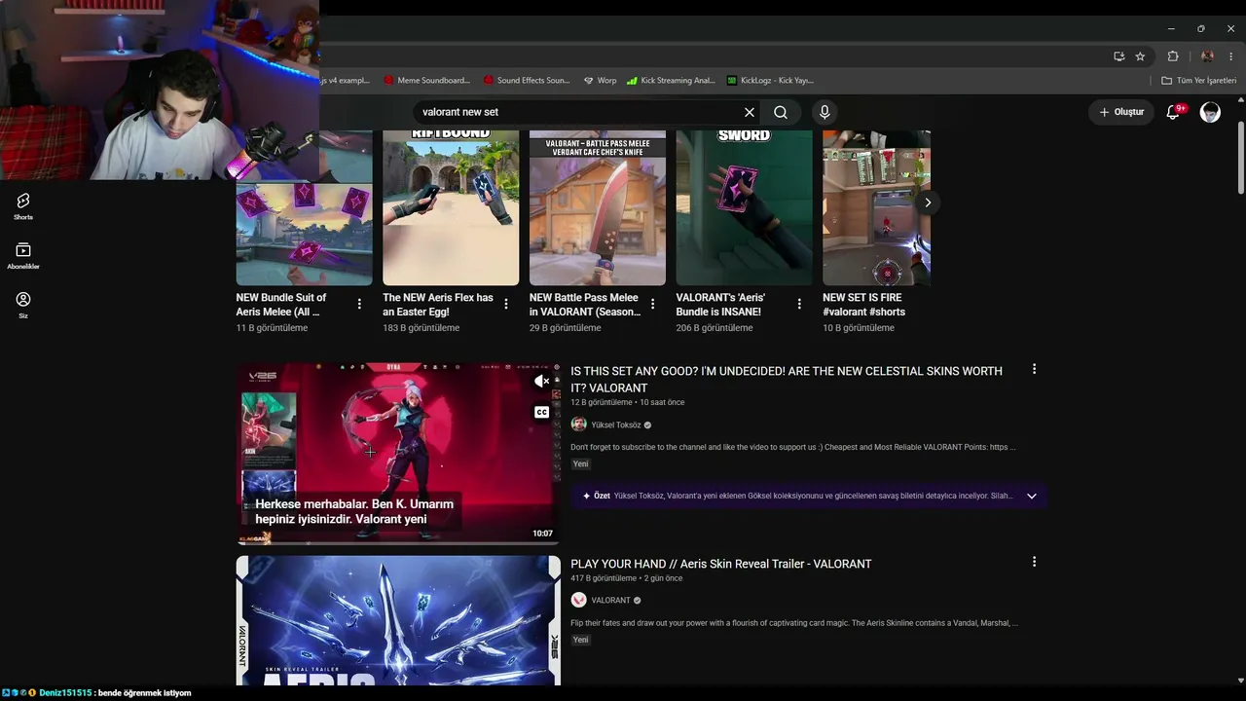
Task: Click the '12 B görüntüleme • 10 saat önce' text
Action: [x=627, y=402]
